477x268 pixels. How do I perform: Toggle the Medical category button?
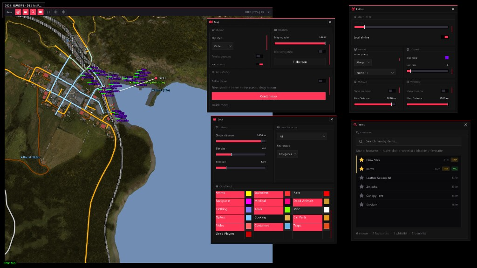269,202
